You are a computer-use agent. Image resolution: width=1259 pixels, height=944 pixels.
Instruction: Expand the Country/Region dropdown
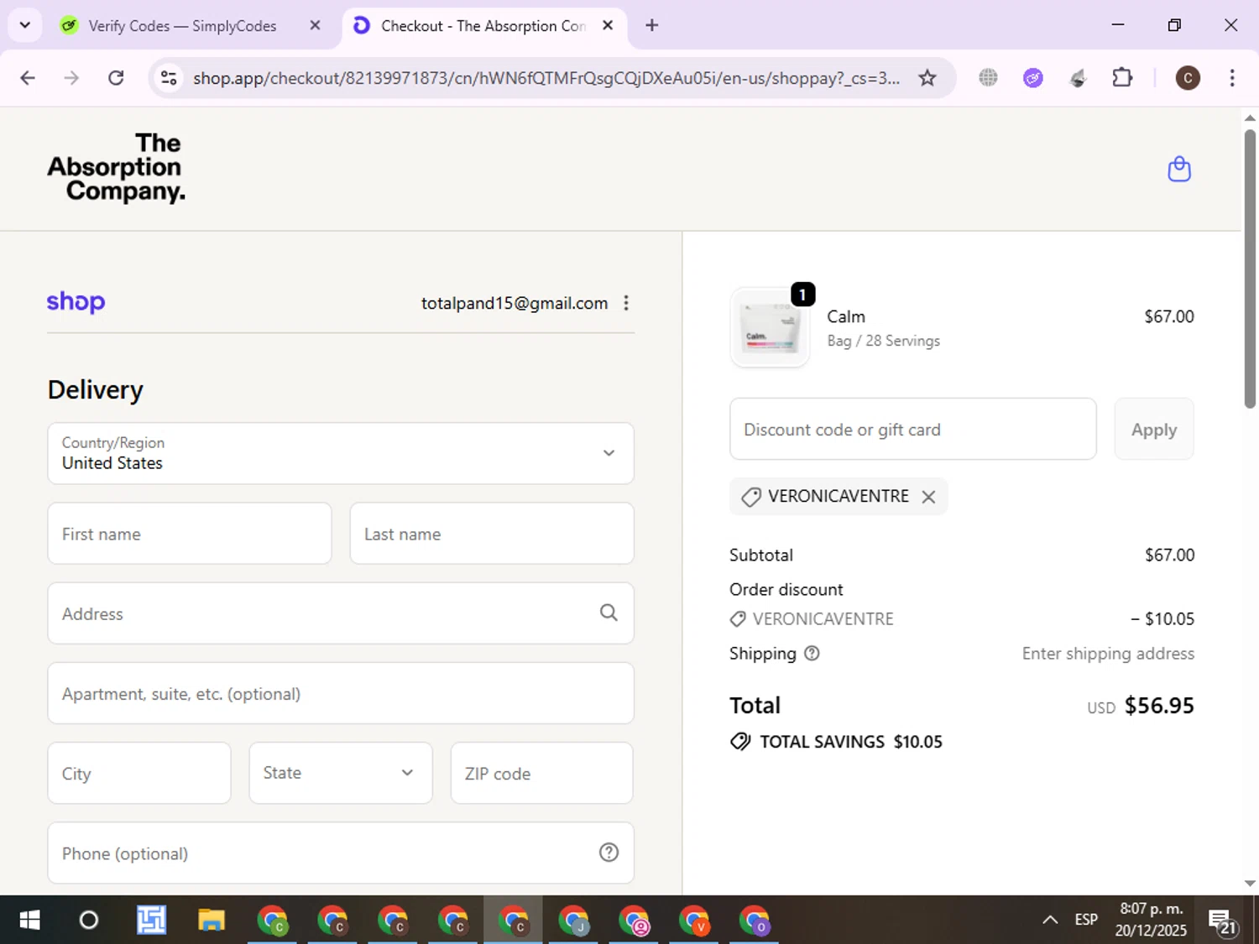tap(341, 453)
